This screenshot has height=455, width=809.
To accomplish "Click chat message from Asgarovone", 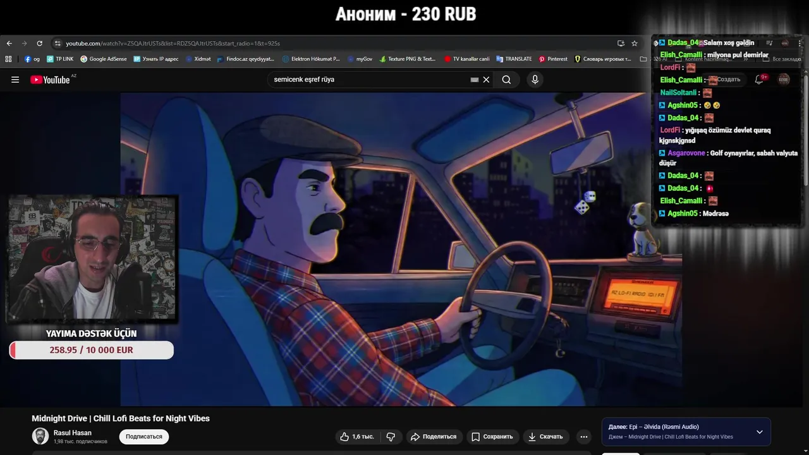I will pos(728,158).
